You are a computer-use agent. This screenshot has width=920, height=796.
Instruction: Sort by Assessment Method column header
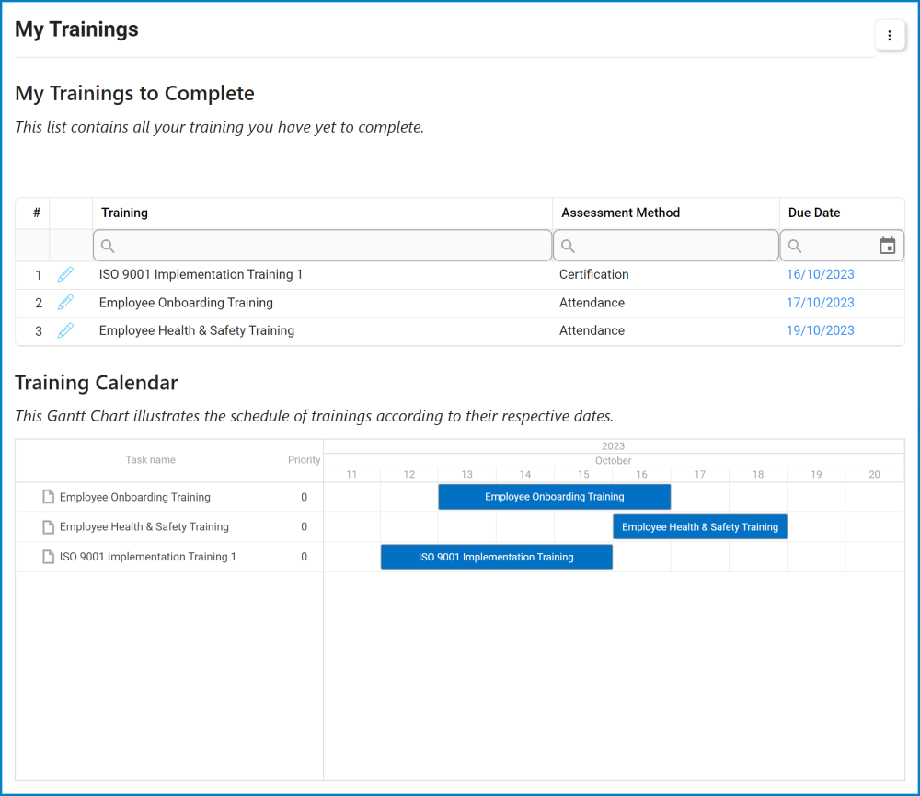click(620, 213)
